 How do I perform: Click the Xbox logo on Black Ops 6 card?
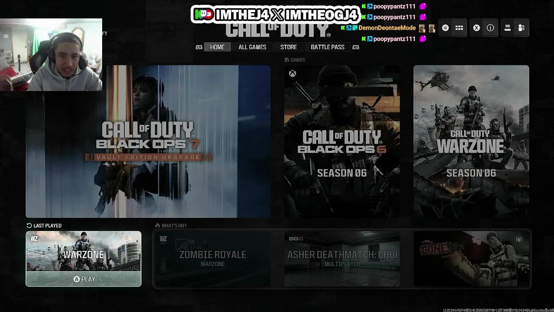pos(293,74)
